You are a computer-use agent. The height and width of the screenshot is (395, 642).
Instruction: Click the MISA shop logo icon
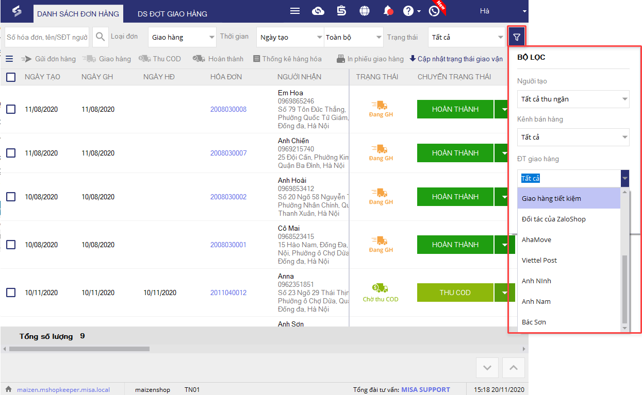(17, 11)
